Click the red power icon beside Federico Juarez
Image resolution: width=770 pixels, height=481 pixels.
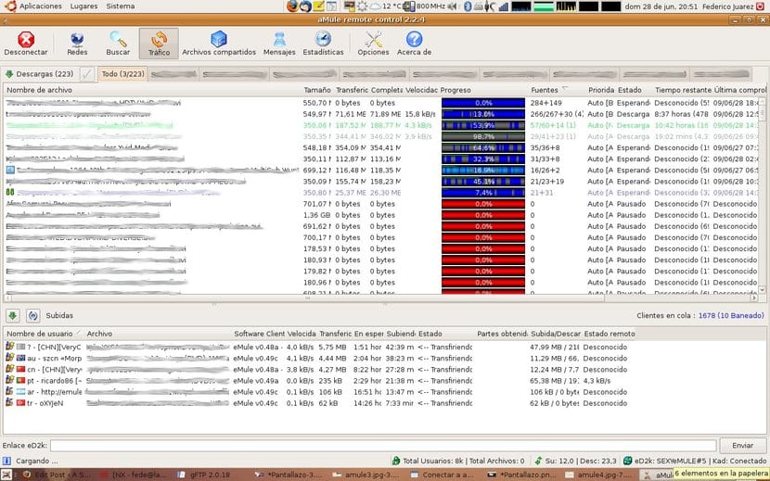(761, 6)
